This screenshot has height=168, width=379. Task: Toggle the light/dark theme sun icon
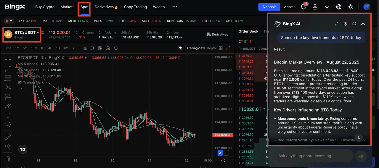tap(351, 7)
